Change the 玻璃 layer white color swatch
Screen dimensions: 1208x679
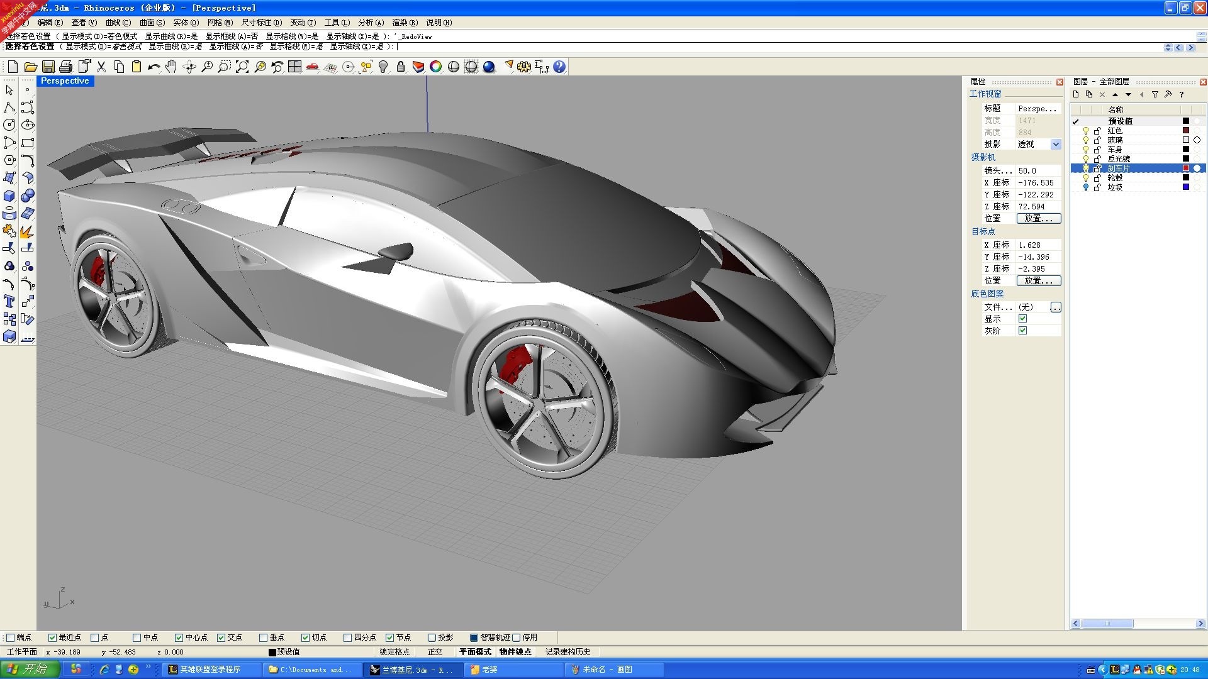1185,140
